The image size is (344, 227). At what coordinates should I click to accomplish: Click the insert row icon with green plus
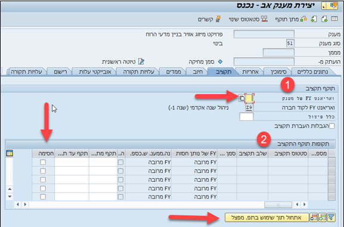click(323, 217)
